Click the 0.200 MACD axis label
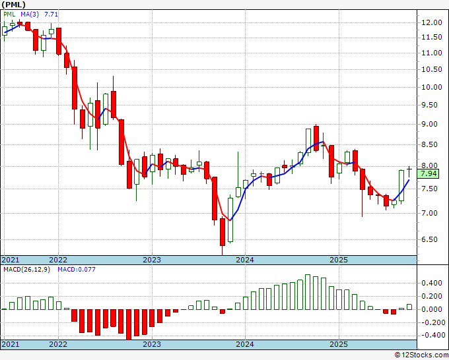The width and height of the screenshot is (449, 360). pos(432,296)
